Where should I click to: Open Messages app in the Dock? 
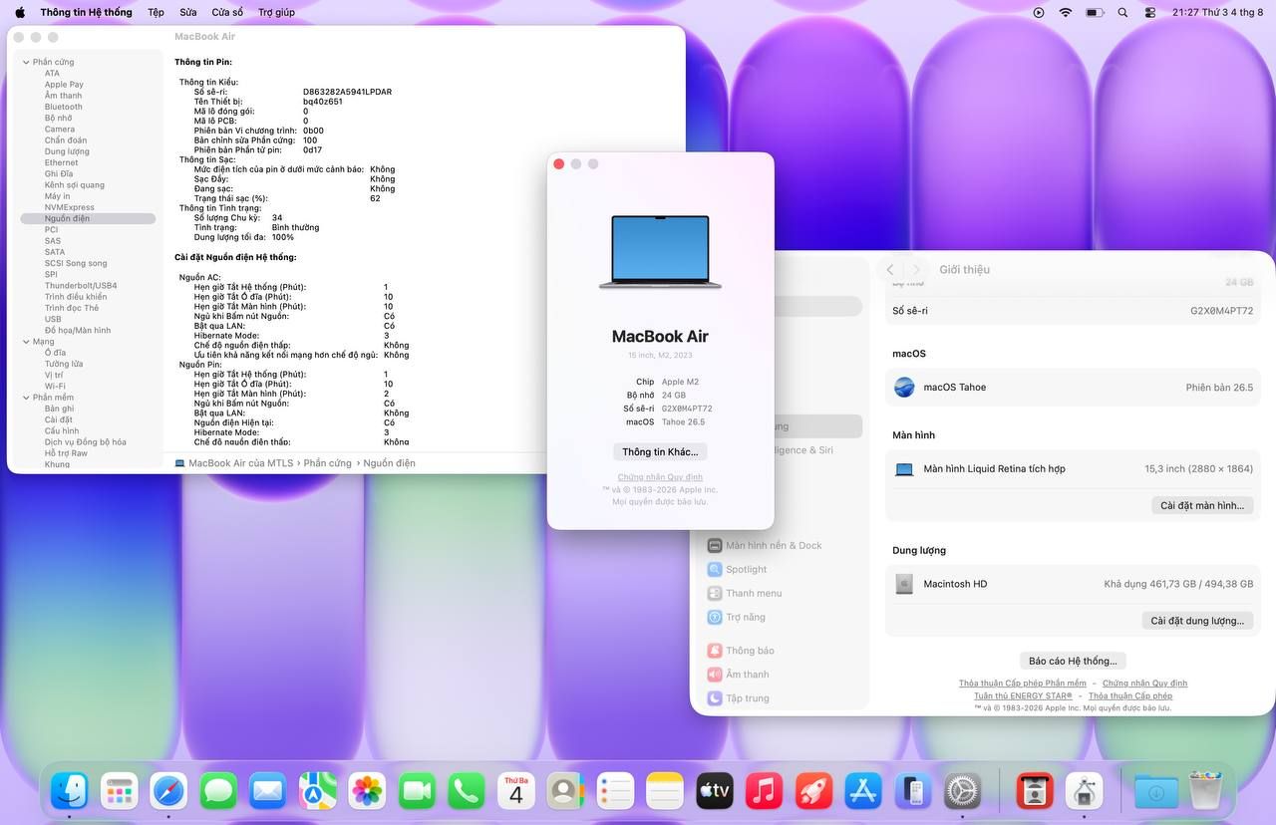point(218,791)
